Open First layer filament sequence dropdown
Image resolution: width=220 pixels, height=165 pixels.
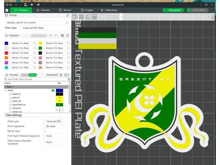point(53,136)
